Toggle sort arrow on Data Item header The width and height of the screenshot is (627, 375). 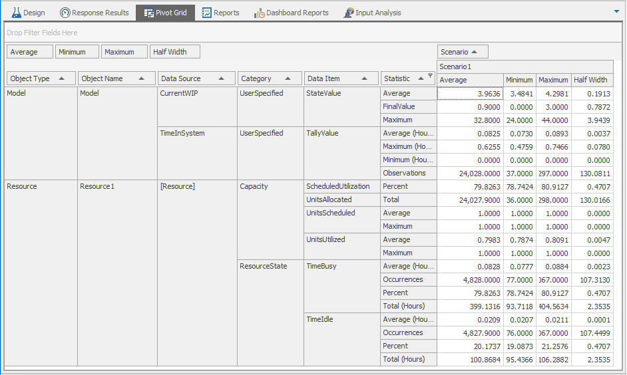(x=364, y=78)
